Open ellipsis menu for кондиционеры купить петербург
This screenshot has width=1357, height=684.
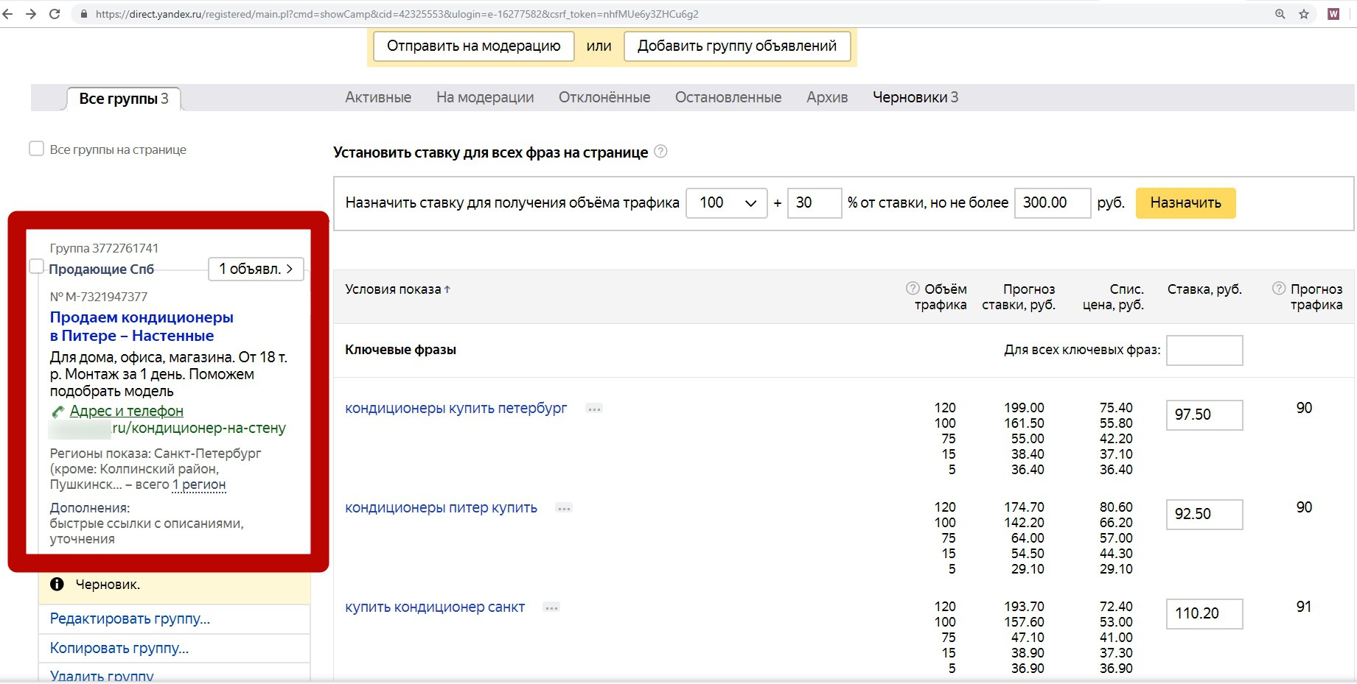(594, 409)
